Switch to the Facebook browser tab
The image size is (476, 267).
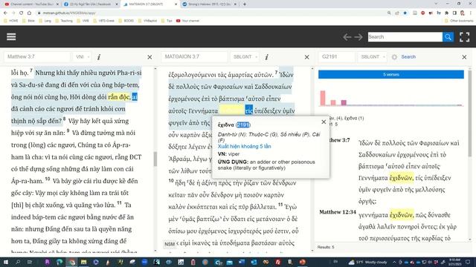click(x=91, y=4)
